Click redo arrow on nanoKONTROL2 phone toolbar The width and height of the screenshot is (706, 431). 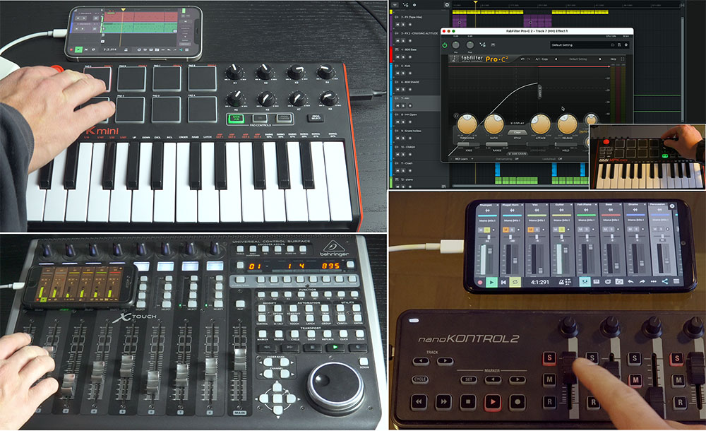pyautogui.click(x=642, y=282)
